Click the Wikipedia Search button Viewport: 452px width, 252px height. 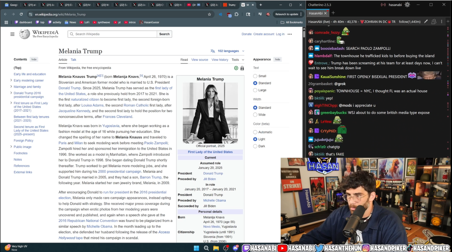[165, 34]
